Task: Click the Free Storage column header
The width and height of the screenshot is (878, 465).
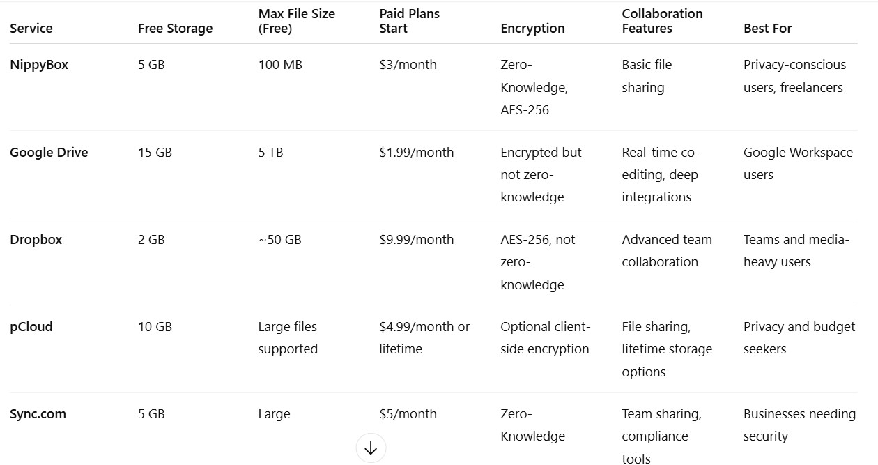Action: coord(176,29)
